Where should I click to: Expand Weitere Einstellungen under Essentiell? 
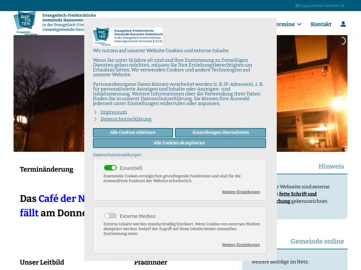(241, 192)
